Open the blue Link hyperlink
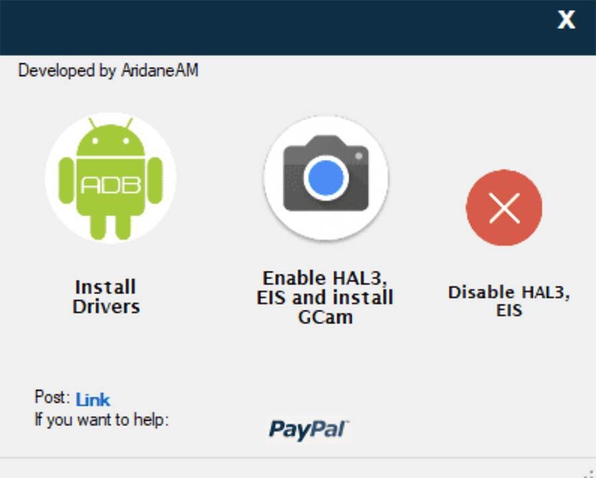This screenshot has width=596, height=478. pos(93,400)
